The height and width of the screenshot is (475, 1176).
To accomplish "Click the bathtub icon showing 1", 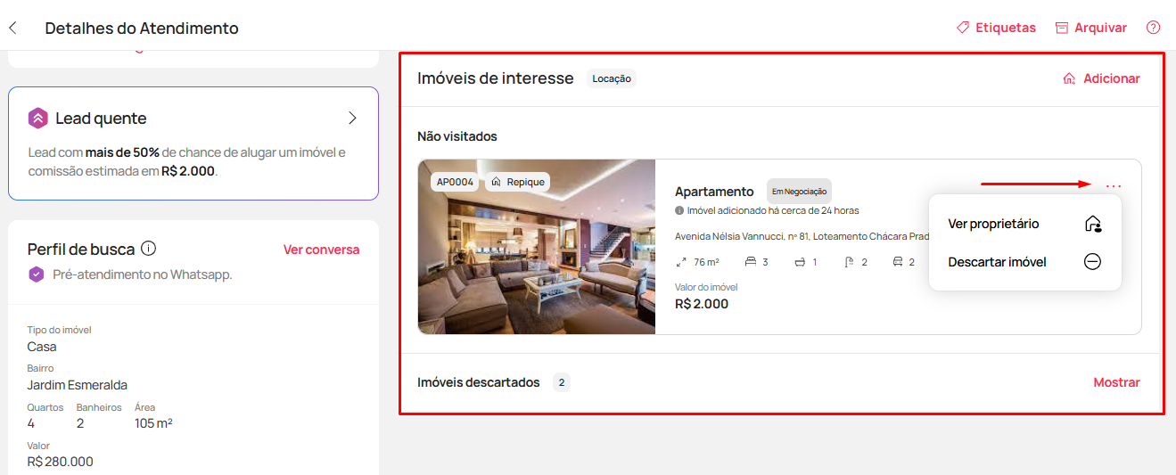I will click(800, 262).
